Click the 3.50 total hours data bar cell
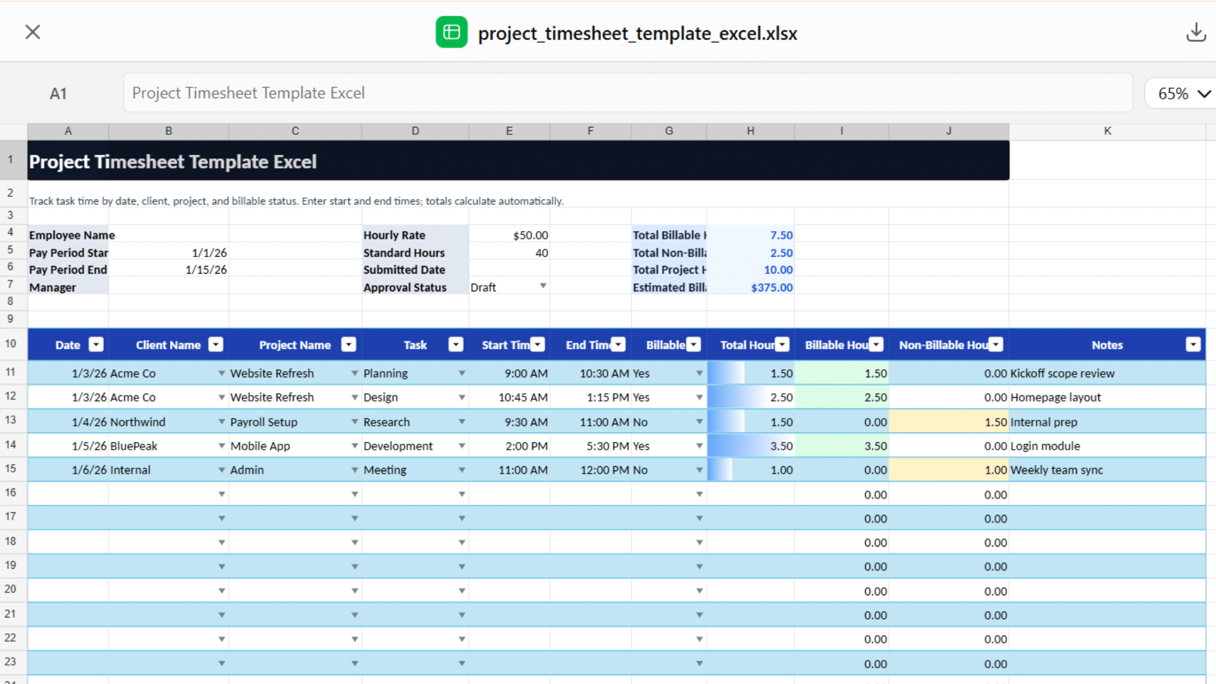The image size is (1216, 684). (750, 446)
